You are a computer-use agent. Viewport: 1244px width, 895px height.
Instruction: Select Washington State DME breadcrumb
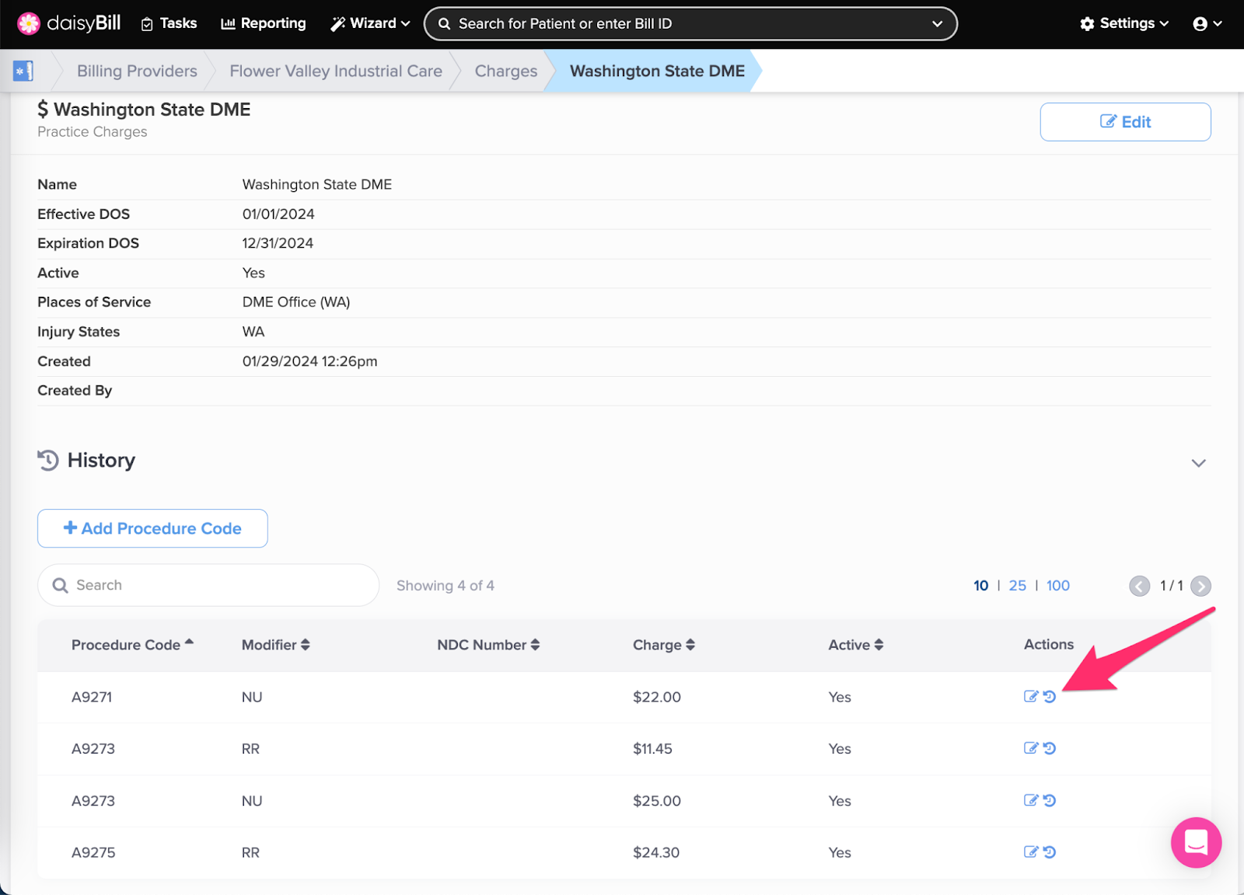coord(657,71)
